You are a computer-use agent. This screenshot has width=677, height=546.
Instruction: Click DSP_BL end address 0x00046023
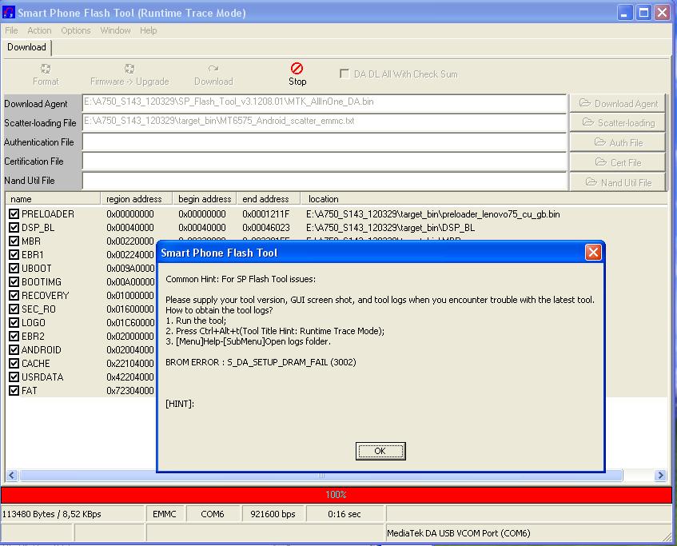coord(265,227)
